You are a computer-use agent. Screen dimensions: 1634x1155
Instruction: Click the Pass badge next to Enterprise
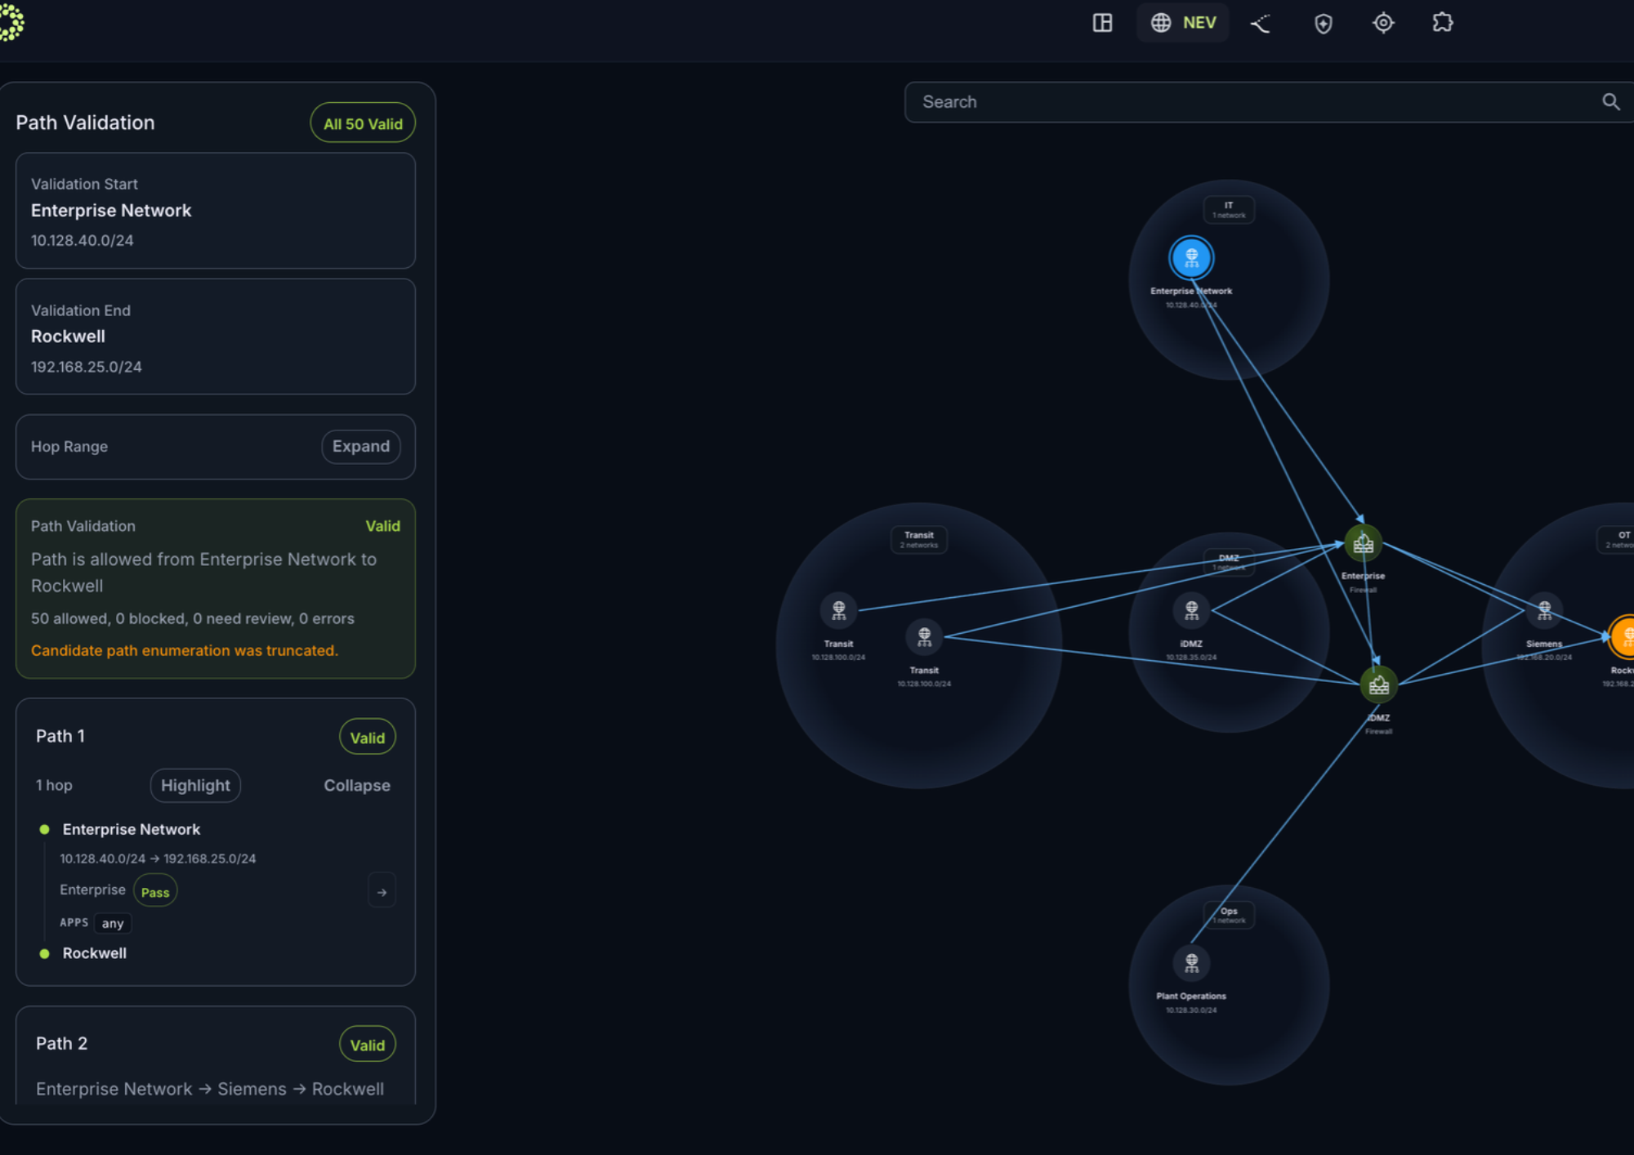(x=155, y=892)
